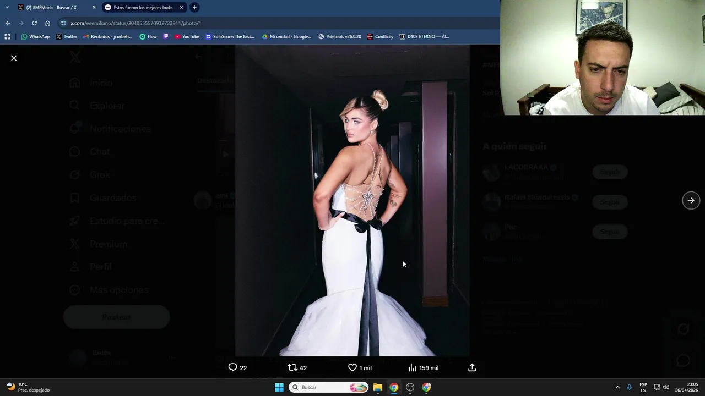
Task: Open network settings icon in system tray
Action: coord(657,387)
